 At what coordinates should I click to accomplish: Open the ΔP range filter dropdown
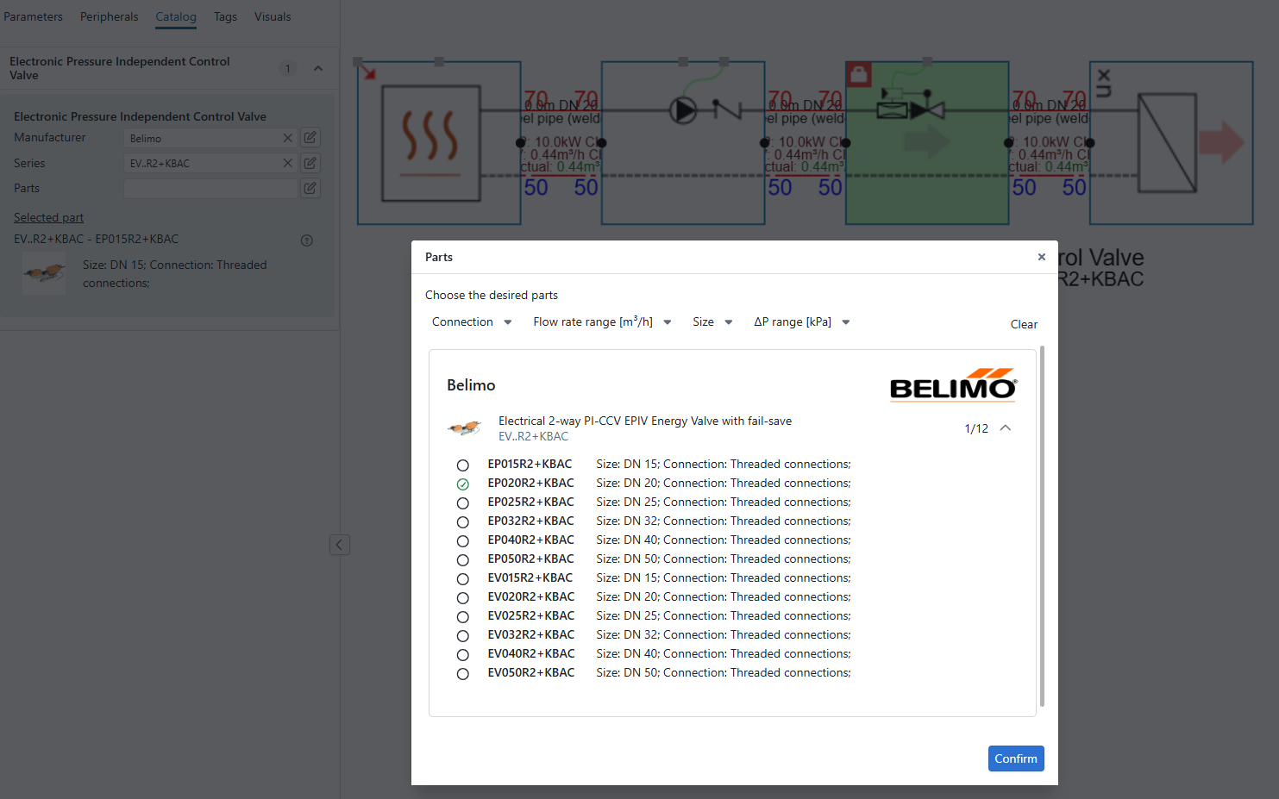[x=802, y=322]
